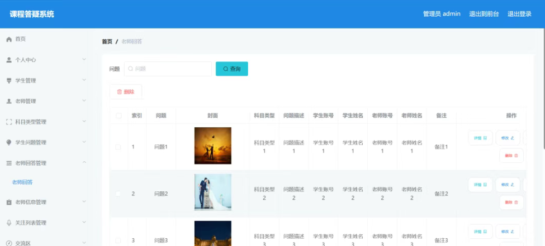The width and height of the screenshot is (545, 246).
Task: Click the magnifier icon inside 问题 search box
Action: click(x=130, y=69)
